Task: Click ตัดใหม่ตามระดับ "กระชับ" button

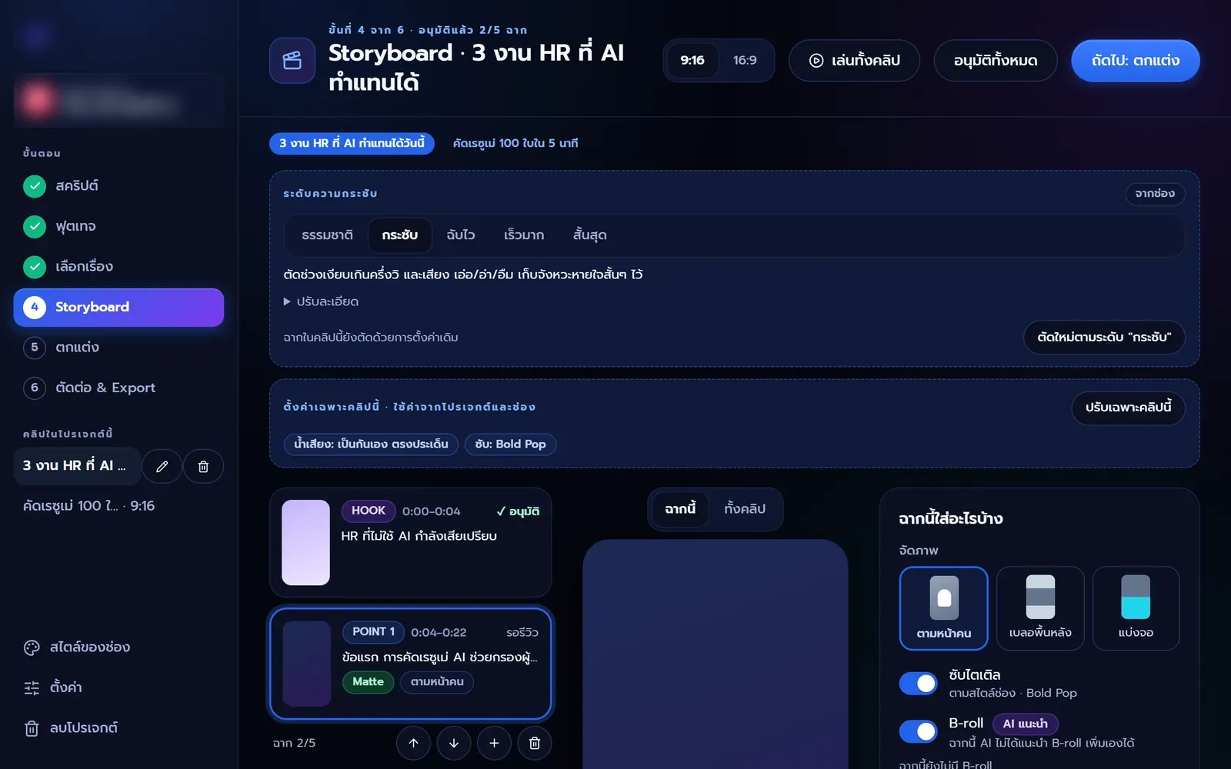Action: [x=1104, y=337]
